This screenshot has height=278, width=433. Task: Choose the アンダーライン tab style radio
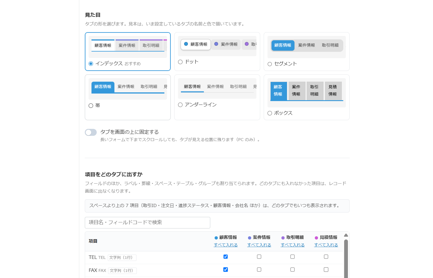[180, 105]
